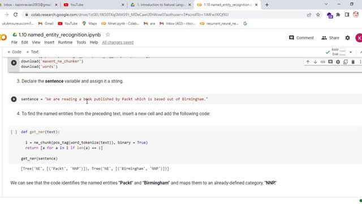The height and width of the screenshot is (204, 362).
Task: Add a new Code cell
Action: [14, 52]
